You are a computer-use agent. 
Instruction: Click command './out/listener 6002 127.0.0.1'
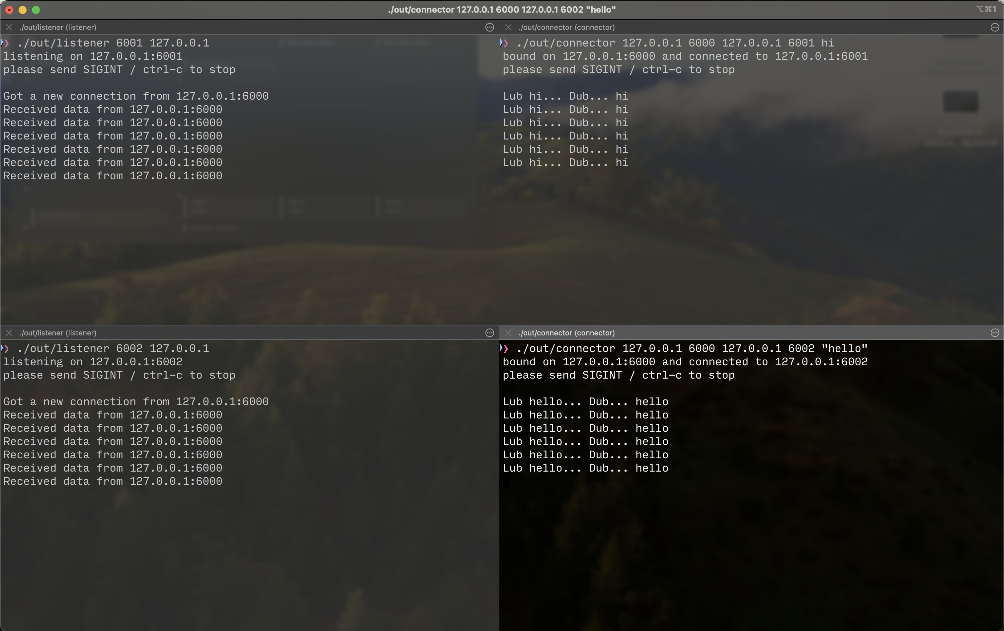(x=113, y=349)
